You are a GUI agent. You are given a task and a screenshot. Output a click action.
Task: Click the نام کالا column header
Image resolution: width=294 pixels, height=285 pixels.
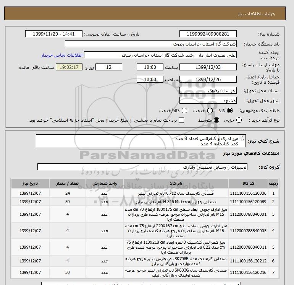pos(176,183)
